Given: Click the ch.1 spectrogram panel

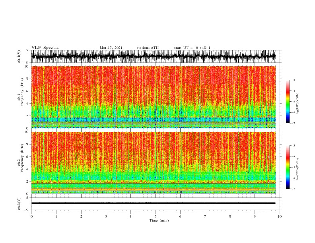Looking at the screenshot, I should click(x=153, y=97).
